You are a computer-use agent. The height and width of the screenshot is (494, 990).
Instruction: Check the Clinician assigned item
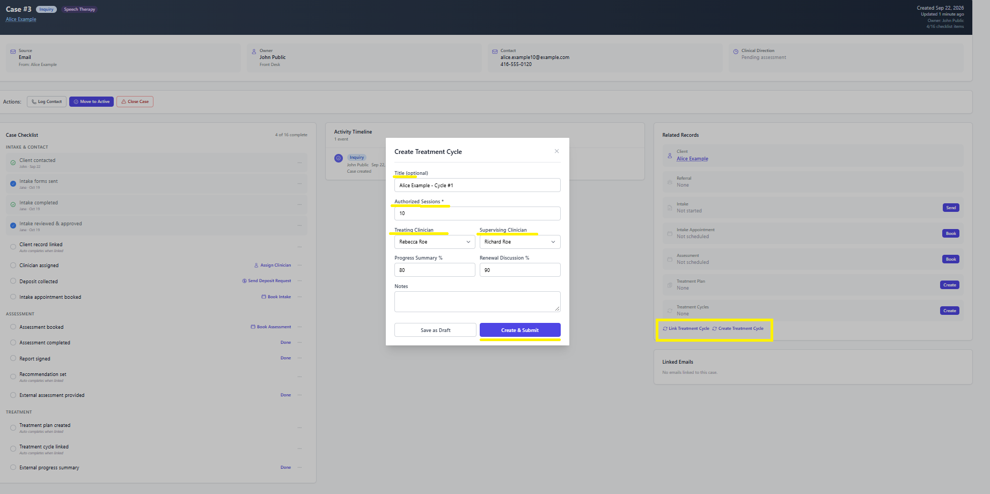coord(13,266)
